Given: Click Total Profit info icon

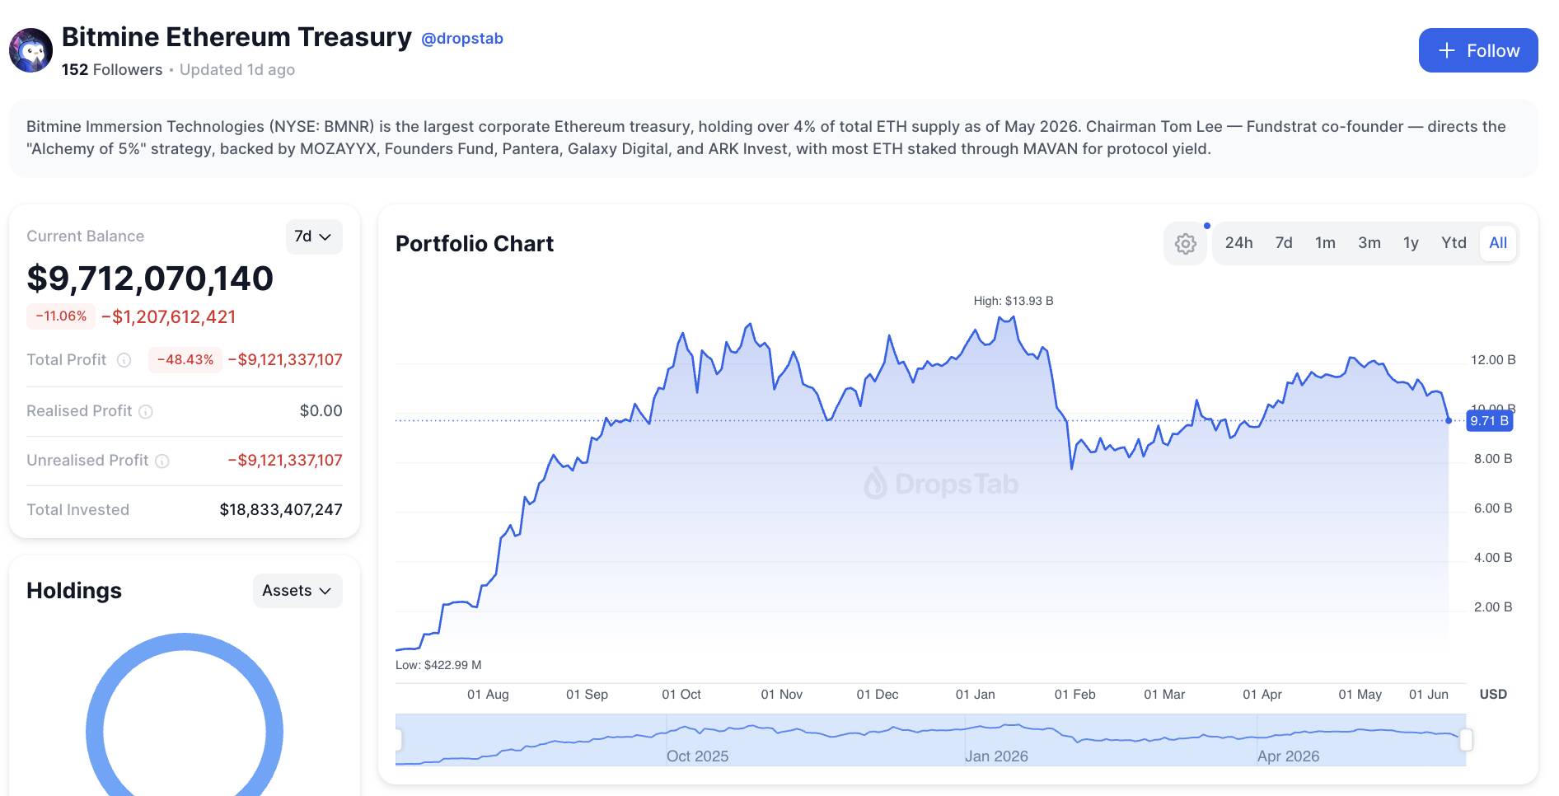Looking at the screenshot, I should (124, 360).
